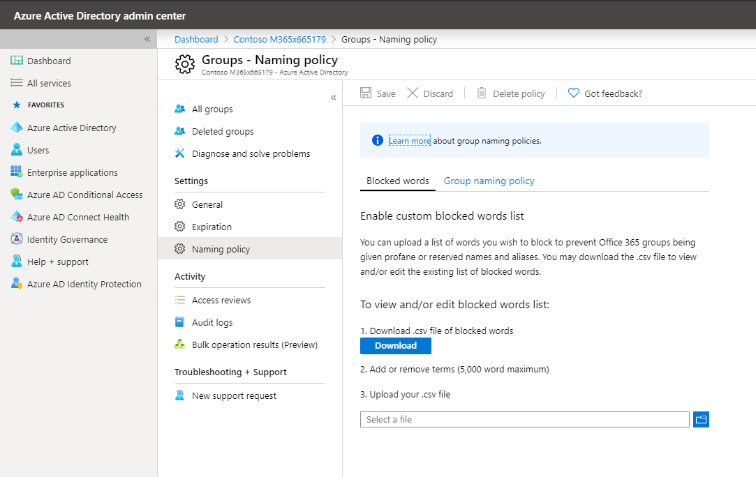
Task: Open the Learn more link
Action: tap(409, 141)
